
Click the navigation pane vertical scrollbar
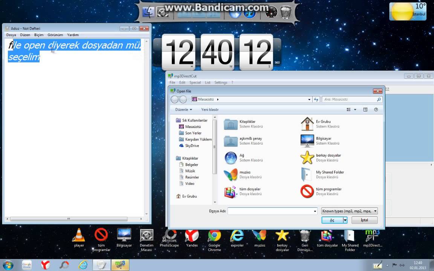[x=214, y=147]
